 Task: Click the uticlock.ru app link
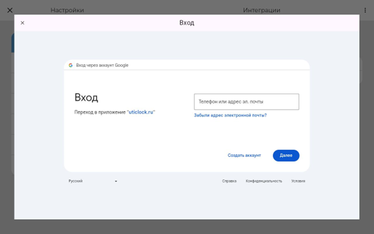141,112
